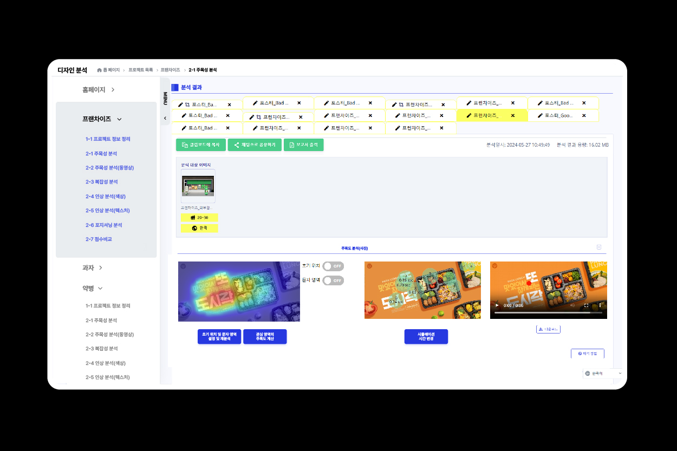
Task: Open the video's three-dot more options
Action: (600, 305)
